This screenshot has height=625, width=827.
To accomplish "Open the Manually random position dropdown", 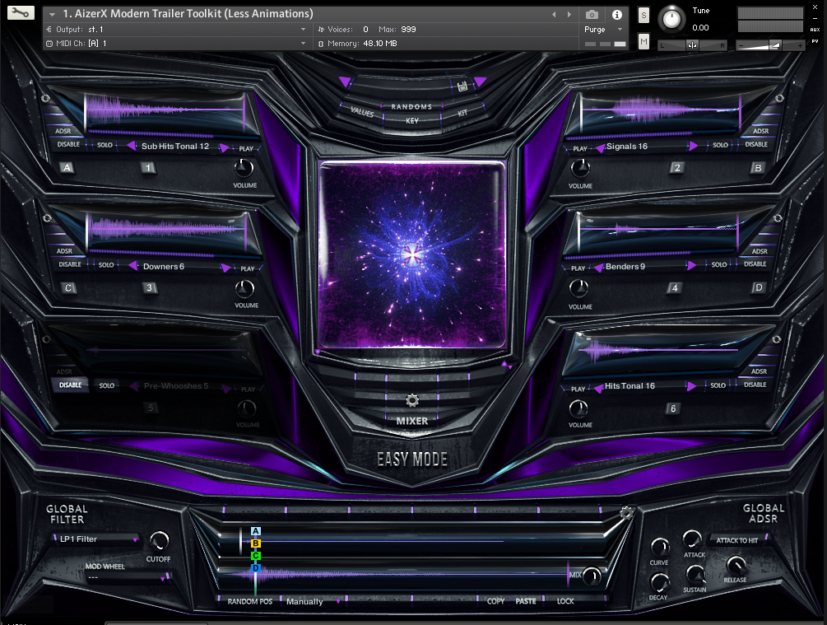I will 313,602.
